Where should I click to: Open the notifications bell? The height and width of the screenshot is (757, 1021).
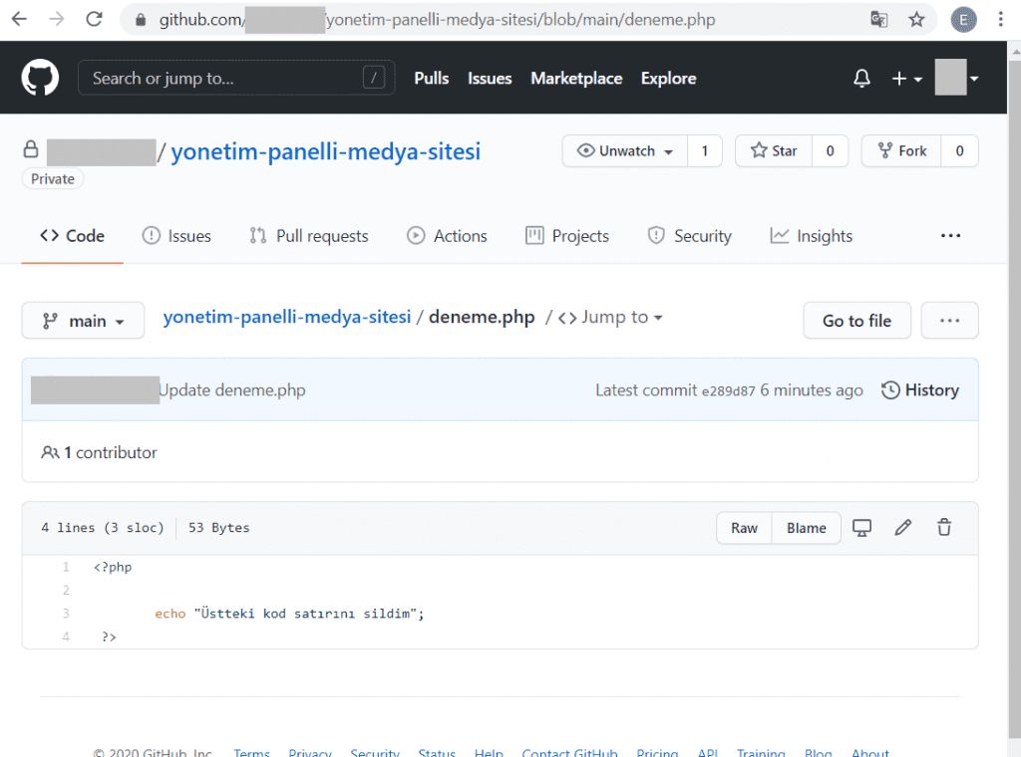point(861,78)
